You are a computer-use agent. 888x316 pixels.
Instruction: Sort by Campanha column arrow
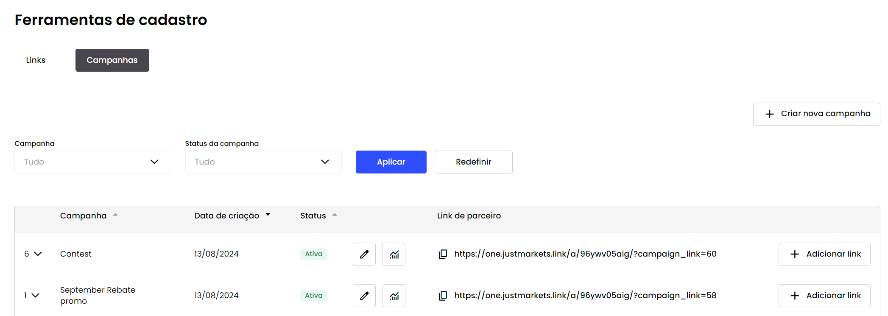point(115,215)
